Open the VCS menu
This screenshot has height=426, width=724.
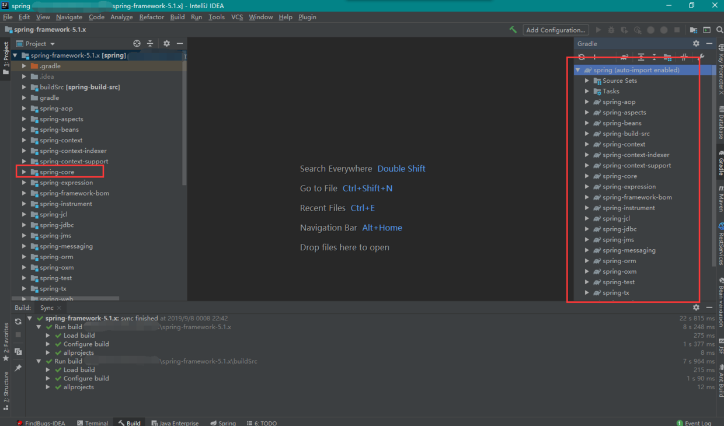[x=237, y=17]
